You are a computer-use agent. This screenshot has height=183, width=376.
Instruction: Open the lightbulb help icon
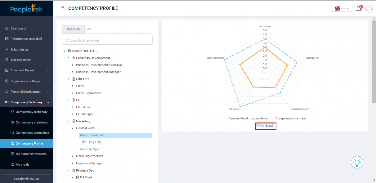point(357,162)
